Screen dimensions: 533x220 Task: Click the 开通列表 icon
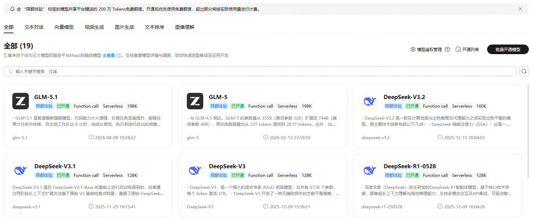[458, 49]
